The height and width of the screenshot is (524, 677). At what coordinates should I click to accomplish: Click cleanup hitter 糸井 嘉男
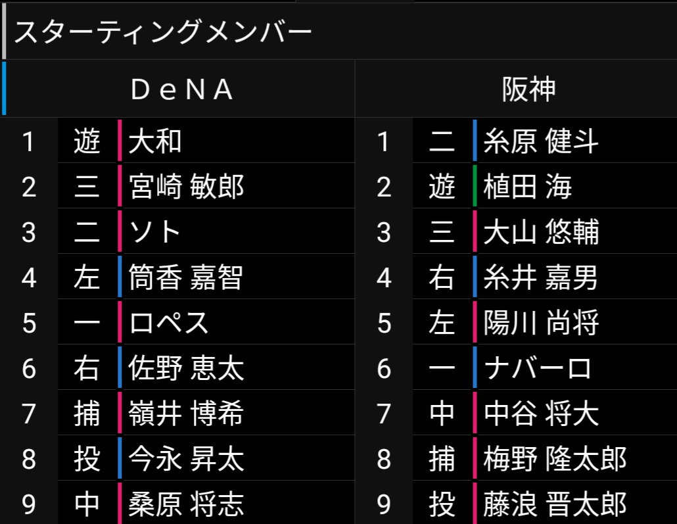coord(541,277)
